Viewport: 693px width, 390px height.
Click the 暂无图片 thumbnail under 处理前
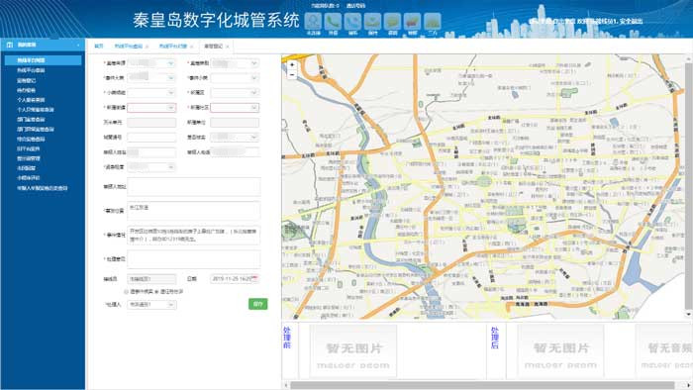coord(352,351)
